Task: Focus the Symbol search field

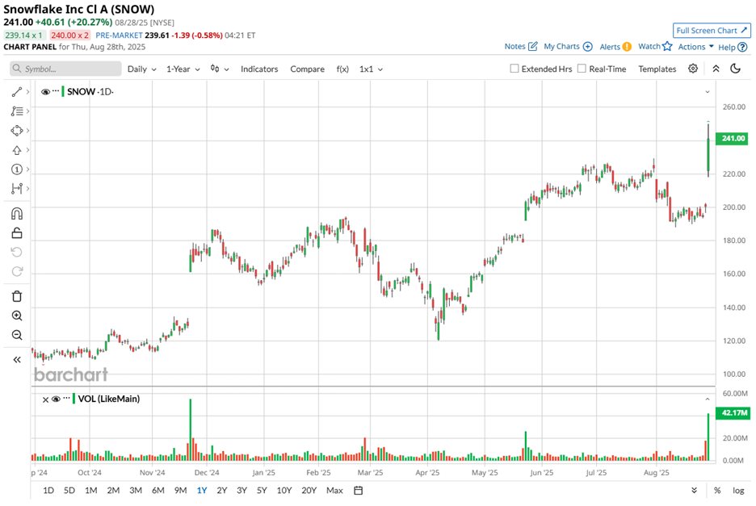Action: (65, 69)
